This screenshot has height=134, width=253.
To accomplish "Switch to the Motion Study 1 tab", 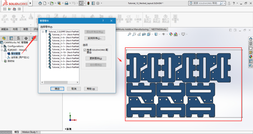I will pyautogui.click(x=30, y=132).
